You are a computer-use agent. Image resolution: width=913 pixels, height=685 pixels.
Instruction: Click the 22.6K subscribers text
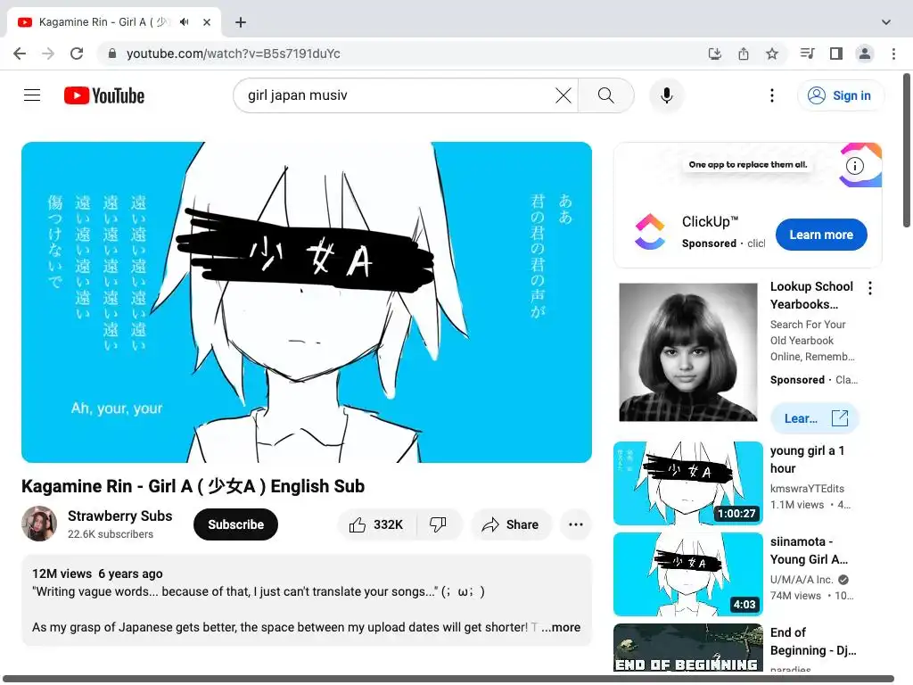111,534
